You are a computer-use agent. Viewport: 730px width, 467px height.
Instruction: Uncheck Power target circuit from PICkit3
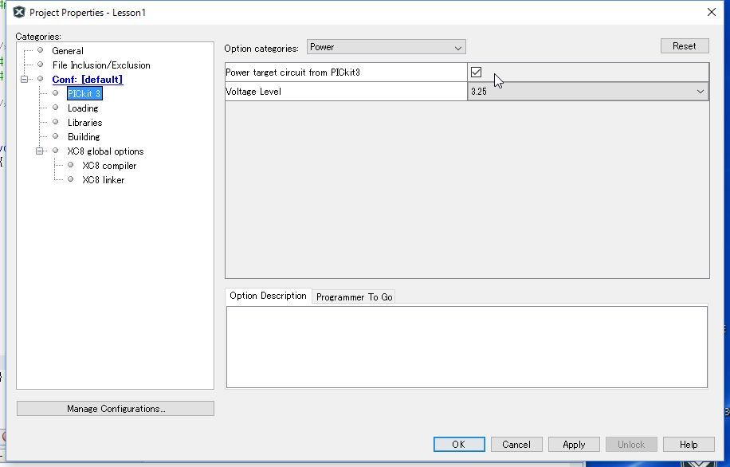[476, 73]
